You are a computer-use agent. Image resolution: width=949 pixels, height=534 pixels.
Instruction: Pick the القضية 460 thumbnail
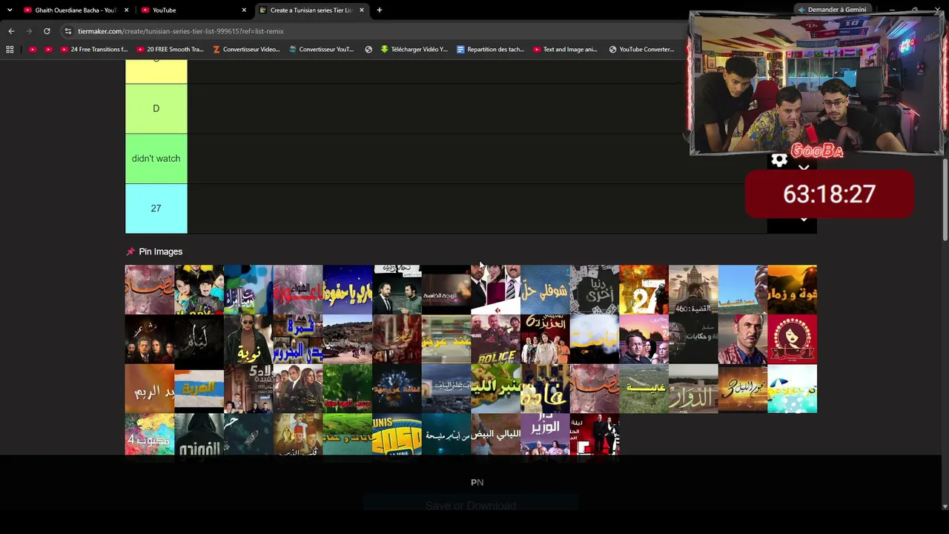(693, 290)
